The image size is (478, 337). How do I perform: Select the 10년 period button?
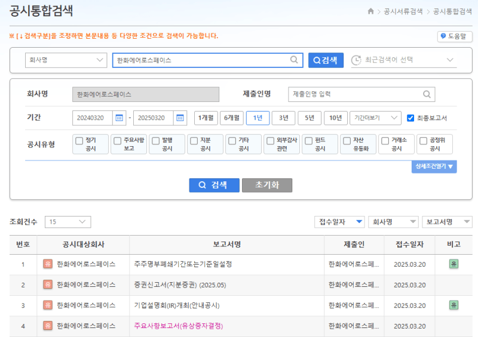pos(336,118)
